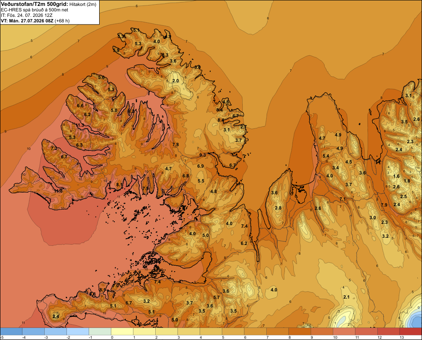Select initial time 'IT: Fös. 24. 07. 2026 12Z'
This screenshot has width=422, height=340.
pyautogui.click(x=27, y=15)
